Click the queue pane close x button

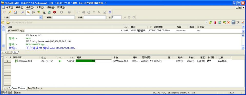[2, 56]
